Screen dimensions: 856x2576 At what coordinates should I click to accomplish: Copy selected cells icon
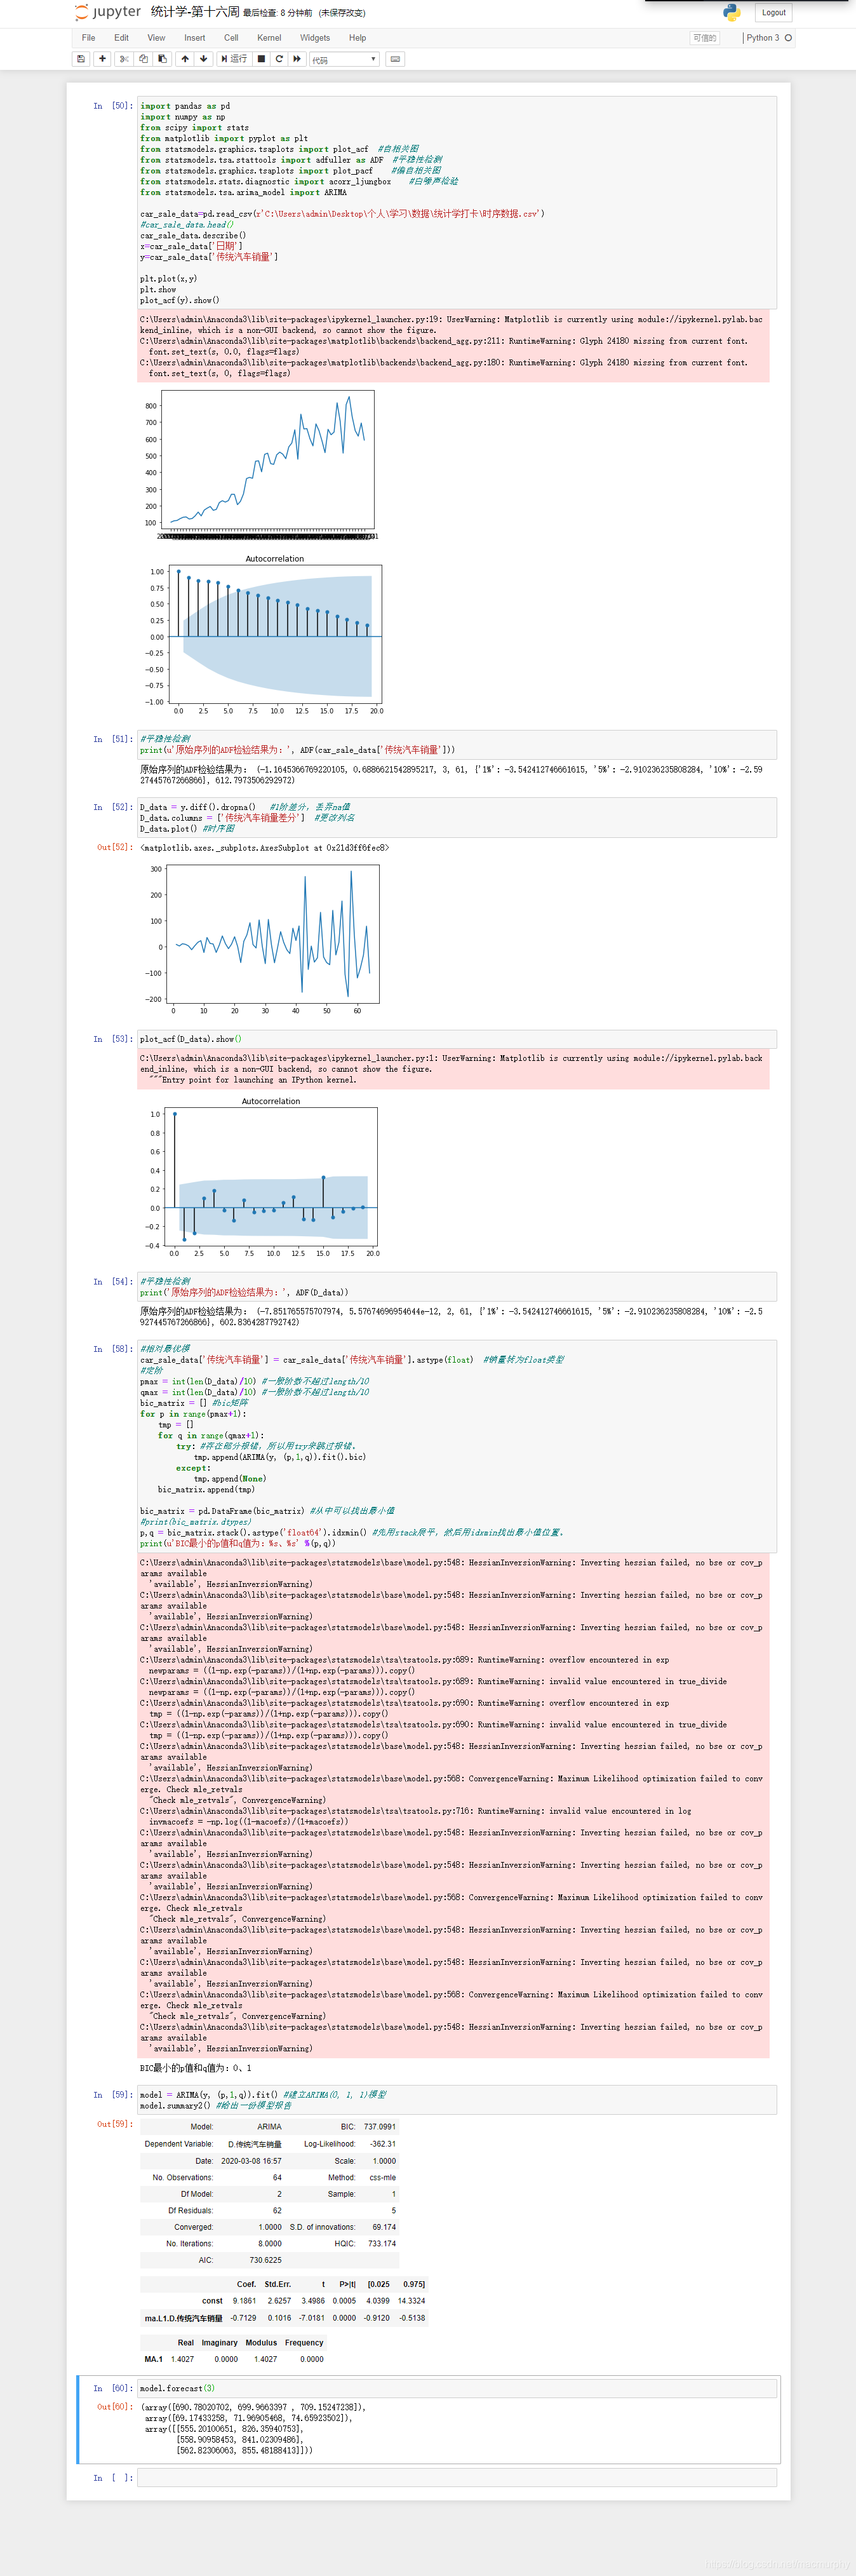tap(143, 59)
